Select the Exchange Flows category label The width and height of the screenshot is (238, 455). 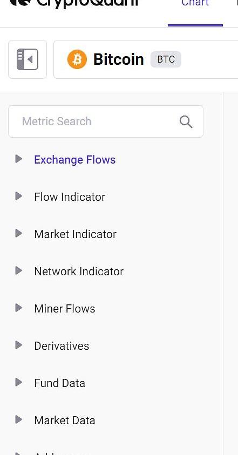pos(75,160)
